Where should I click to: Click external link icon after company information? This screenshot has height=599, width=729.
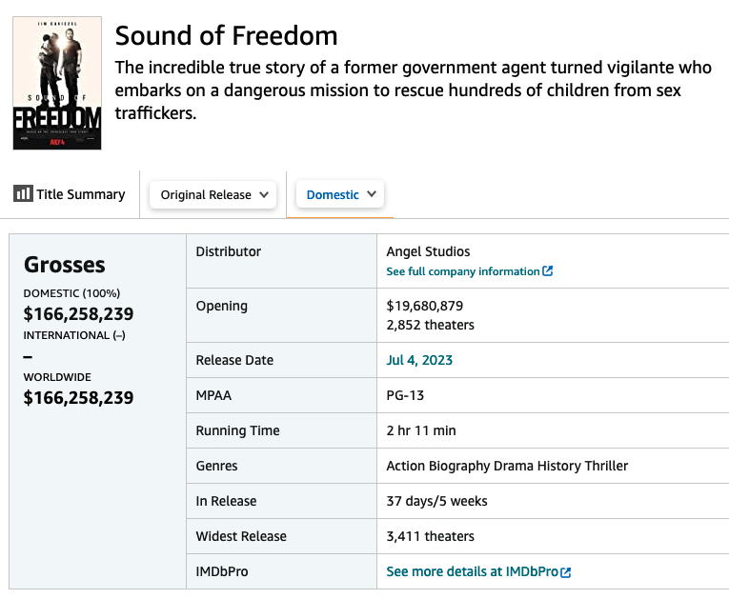tap(548, 271)
